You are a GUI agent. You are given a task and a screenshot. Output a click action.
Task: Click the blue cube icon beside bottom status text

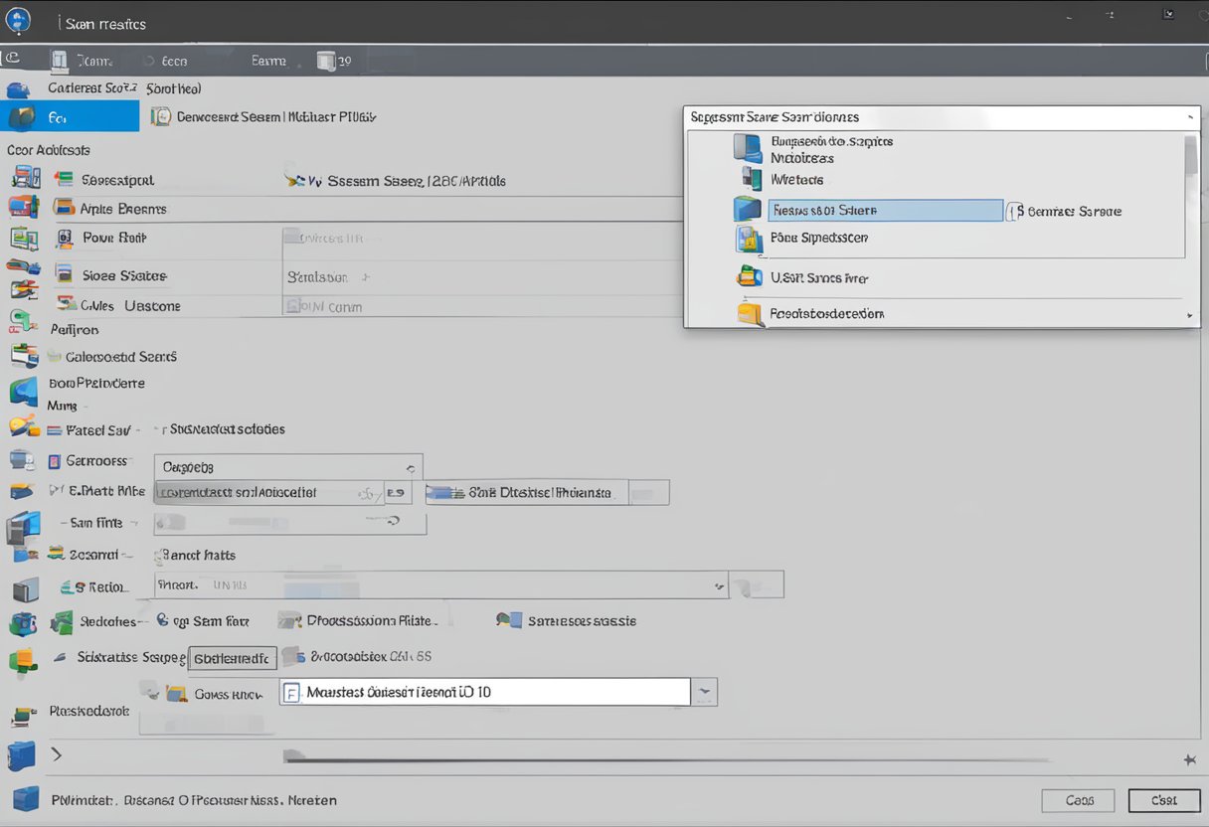pyautogui.click(x=25, y=799)
